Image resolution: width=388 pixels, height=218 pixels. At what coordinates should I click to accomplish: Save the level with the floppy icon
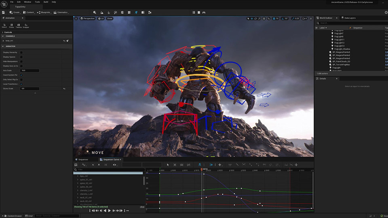click(x=3, y=13)
